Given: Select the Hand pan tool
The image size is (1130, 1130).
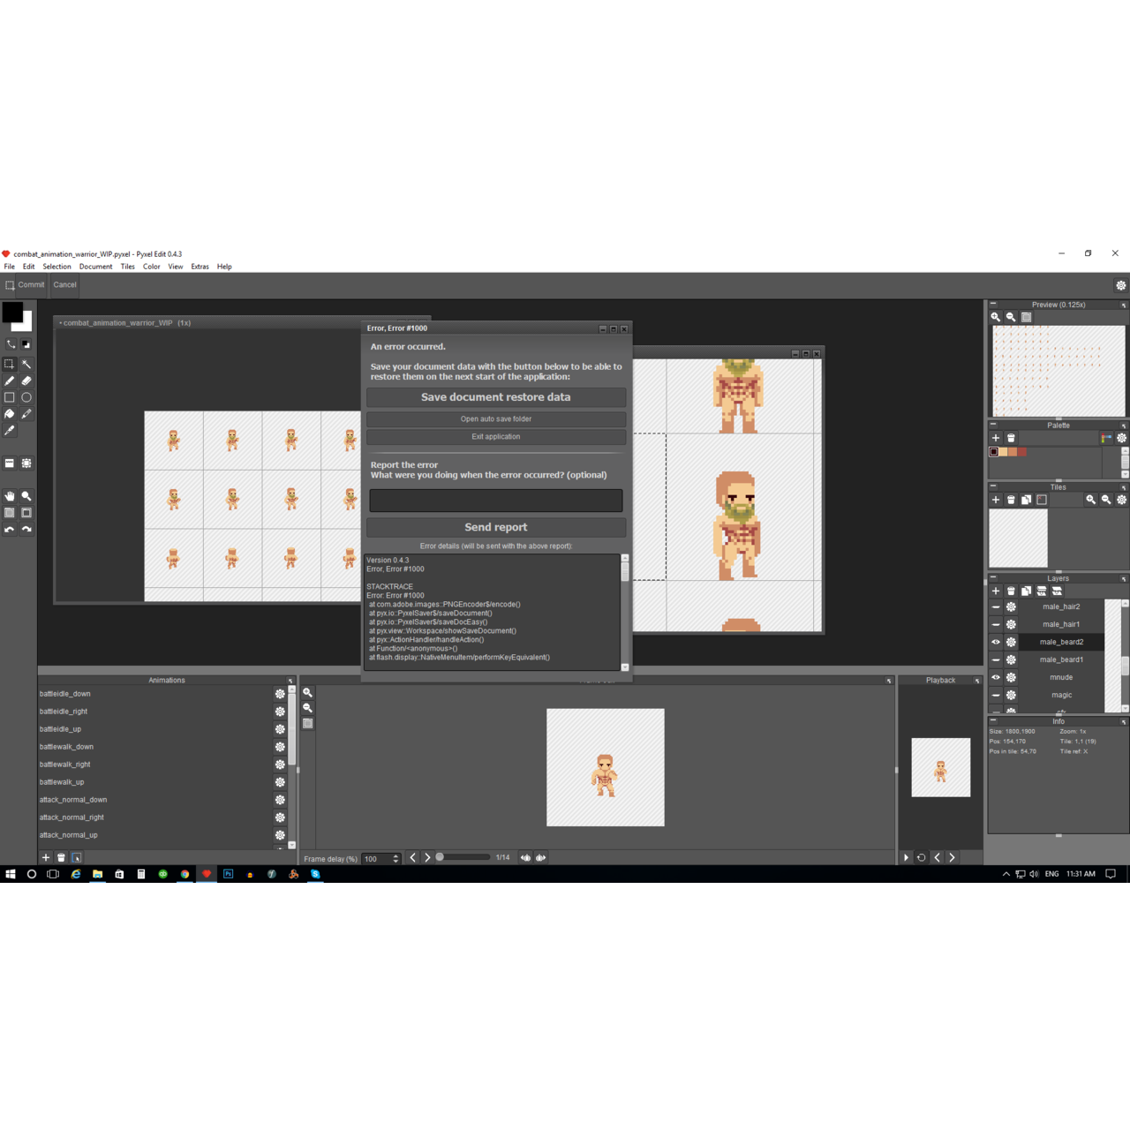Looking at the screenshot, I should point(10,496).
